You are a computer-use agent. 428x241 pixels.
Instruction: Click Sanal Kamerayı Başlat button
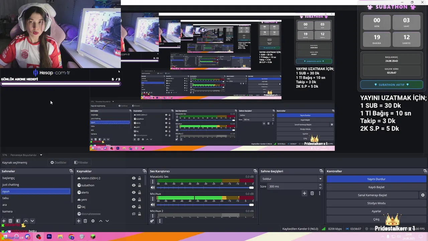[x=372, y=195]
